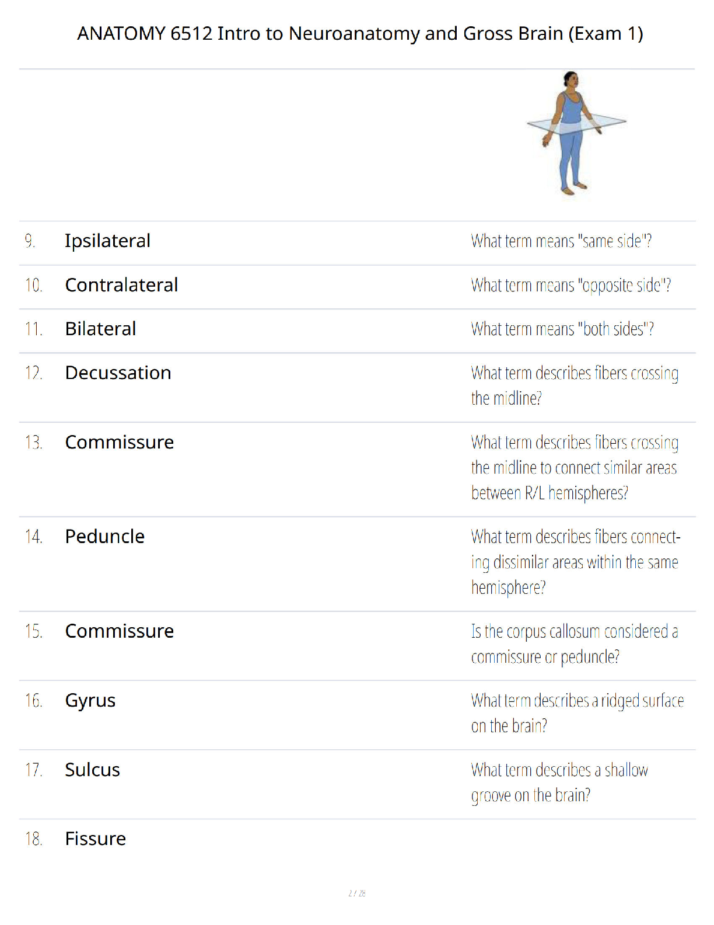
Task: Click the ridged surface question text
Action: click(x=577, y=713)
